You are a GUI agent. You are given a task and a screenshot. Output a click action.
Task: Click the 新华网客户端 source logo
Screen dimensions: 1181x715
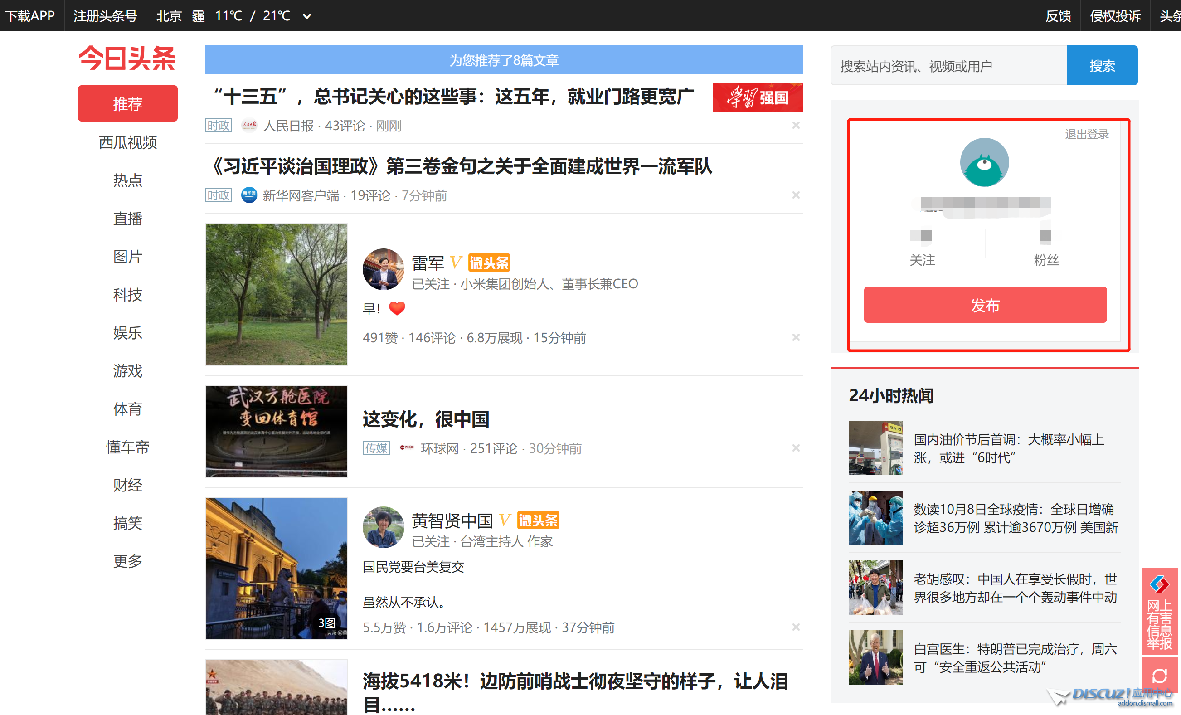[249, 195]
